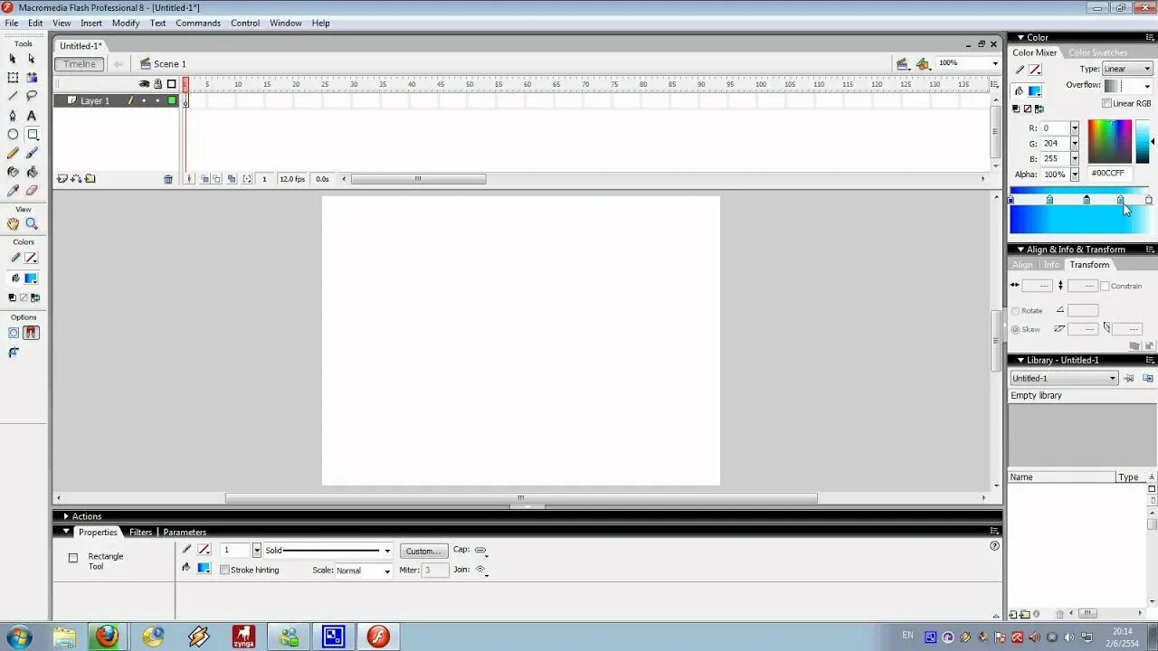Click stroke color swatch in Tools panel
Screen dimensions: 1158x651
[31, 258]
